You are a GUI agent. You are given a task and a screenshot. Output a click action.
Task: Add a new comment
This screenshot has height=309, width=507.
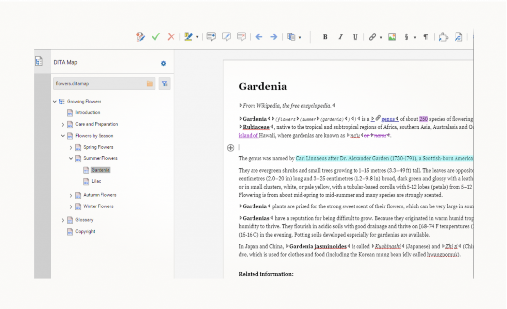211,37
